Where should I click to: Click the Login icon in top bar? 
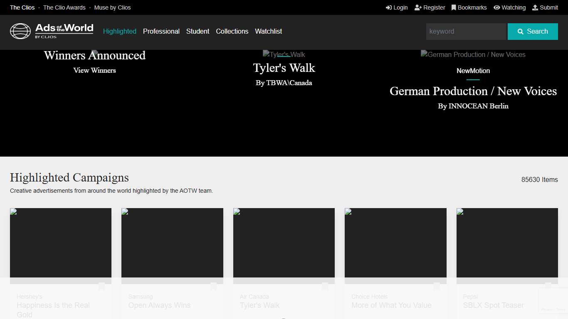pos(389,7)
